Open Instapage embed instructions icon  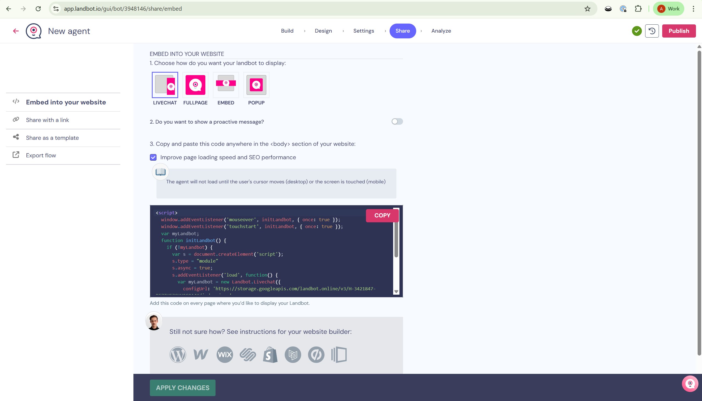coord(339,354)
